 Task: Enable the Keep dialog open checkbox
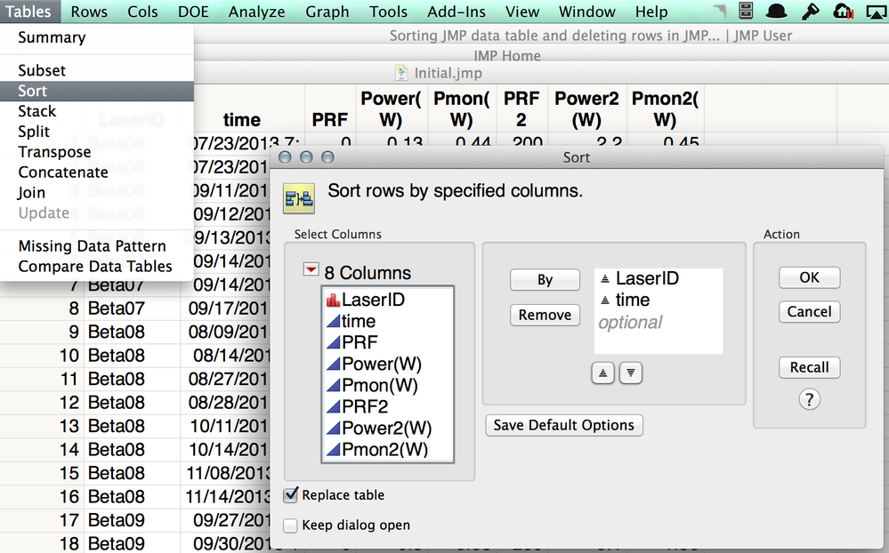click(x=290, y=525)
